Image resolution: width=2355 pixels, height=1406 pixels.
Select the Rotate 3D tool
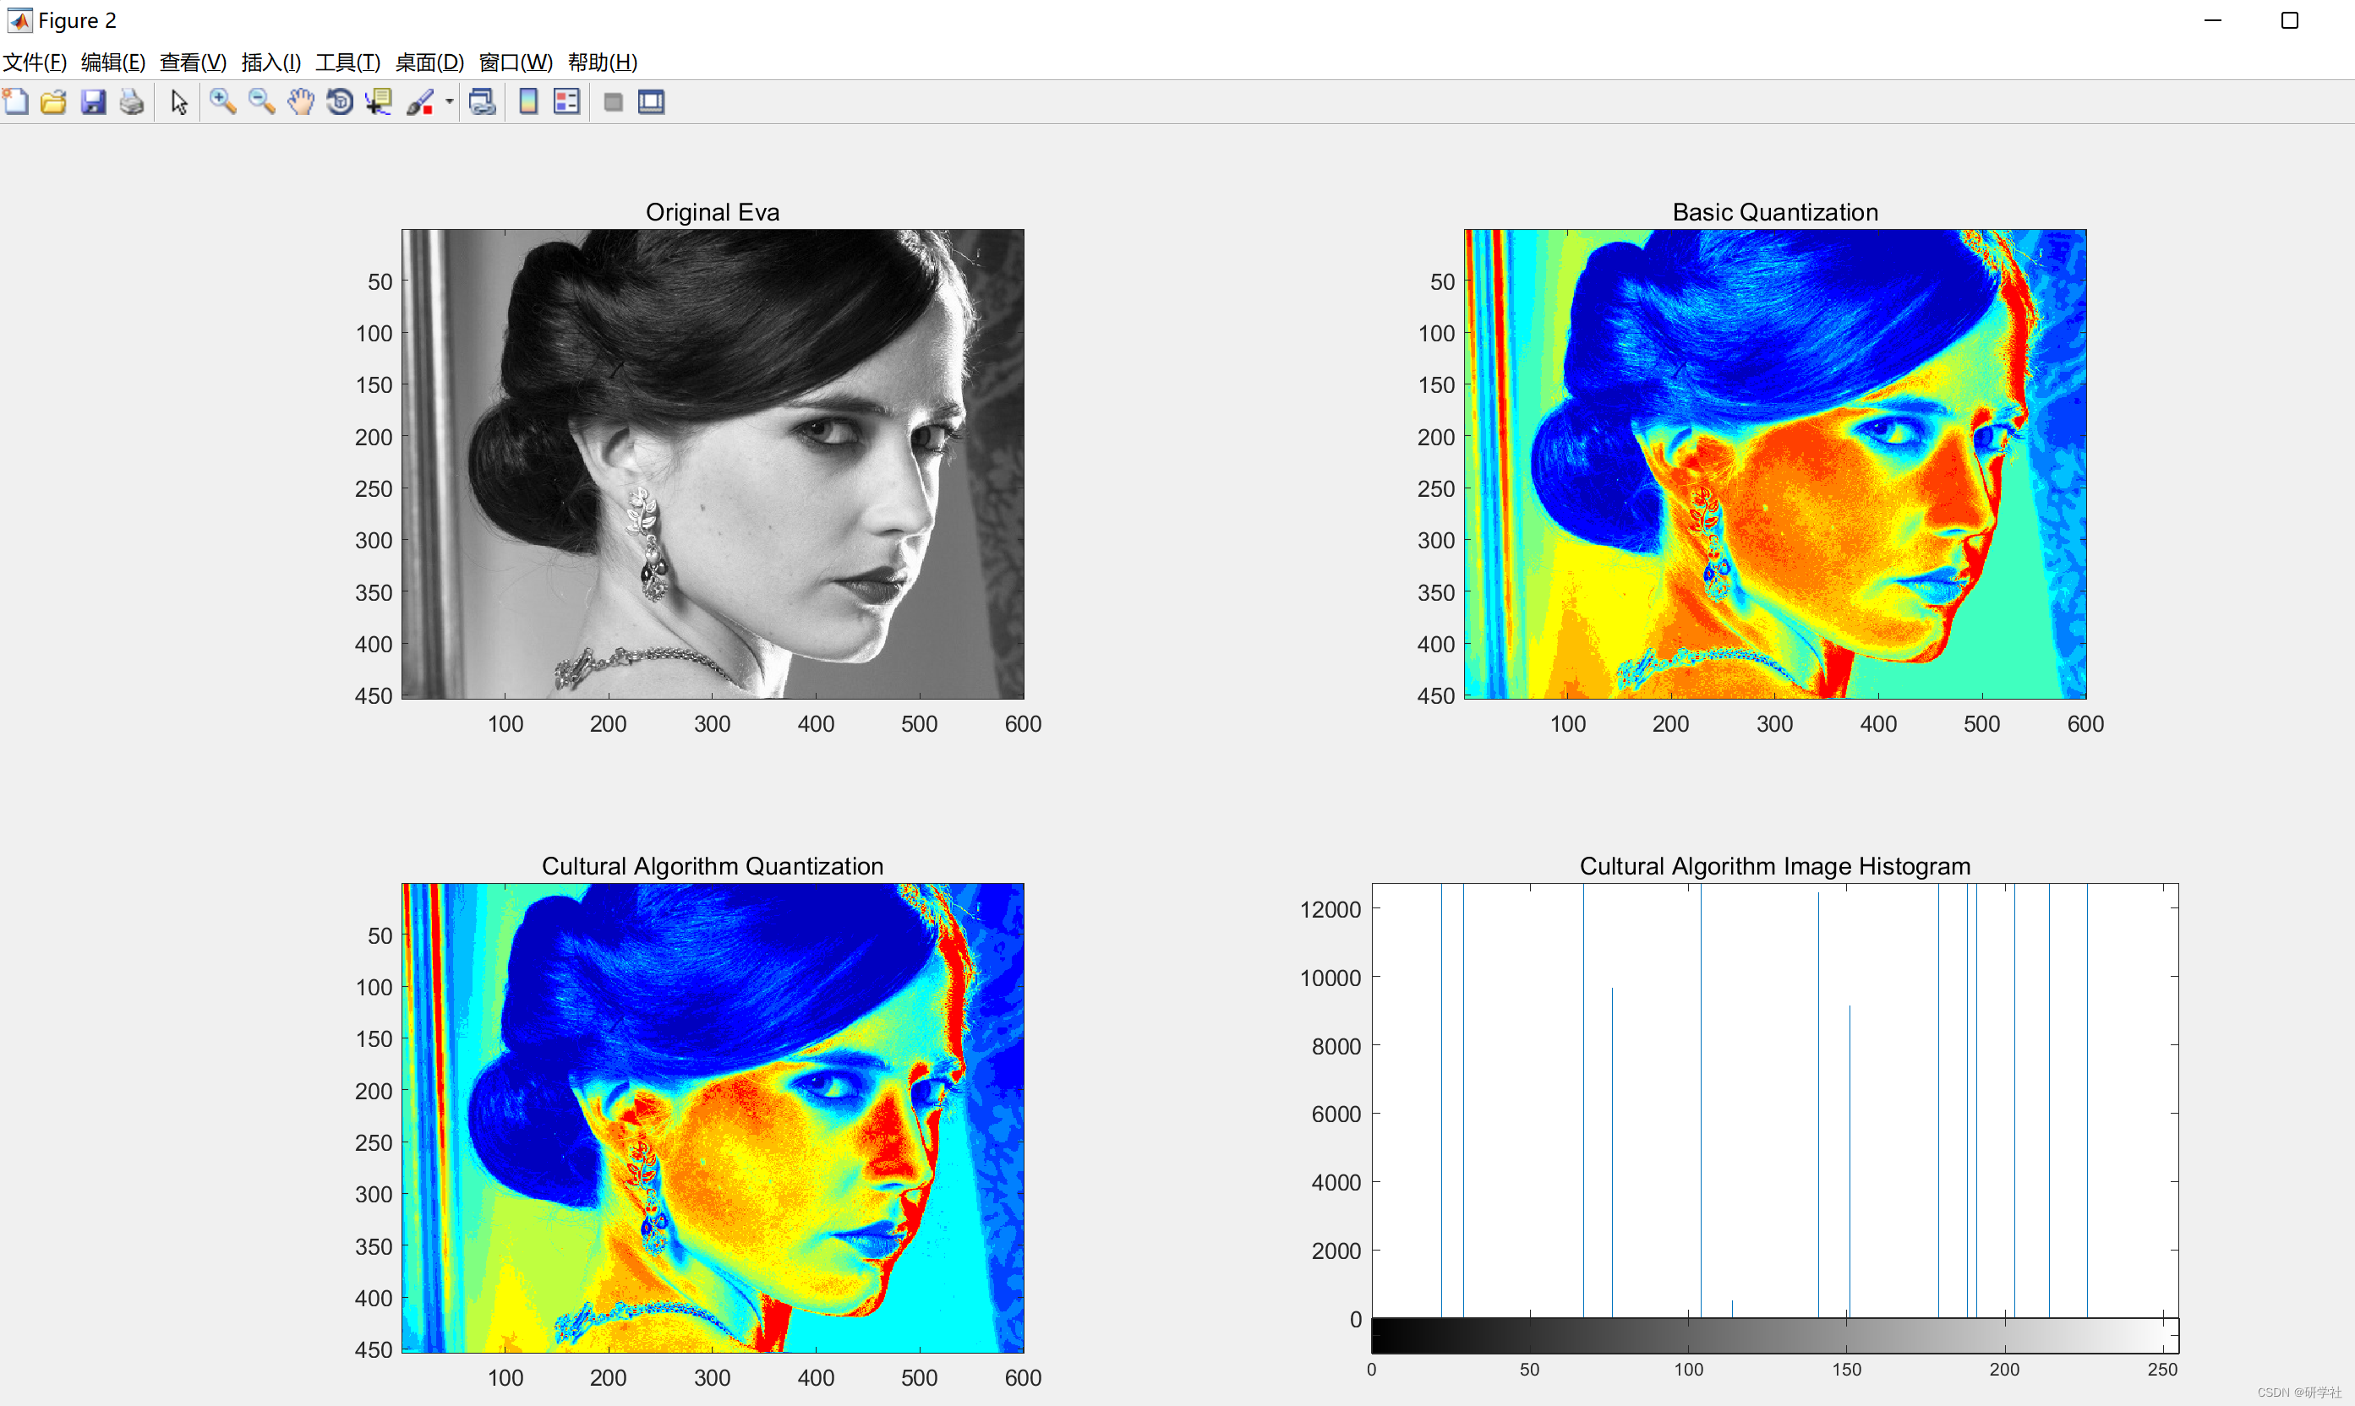coord(339,101)
